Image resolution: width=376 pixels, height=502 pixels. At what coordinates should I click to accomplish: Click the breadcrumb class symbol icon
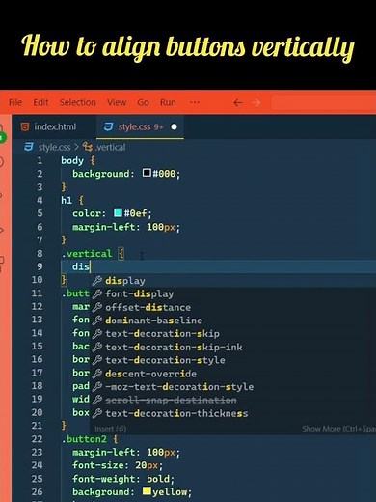[88, 147]
